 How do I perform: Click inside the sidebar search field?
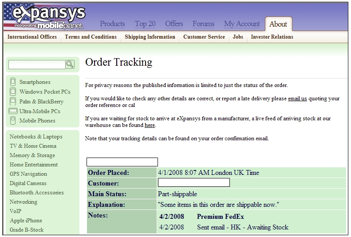coord(37,64)
